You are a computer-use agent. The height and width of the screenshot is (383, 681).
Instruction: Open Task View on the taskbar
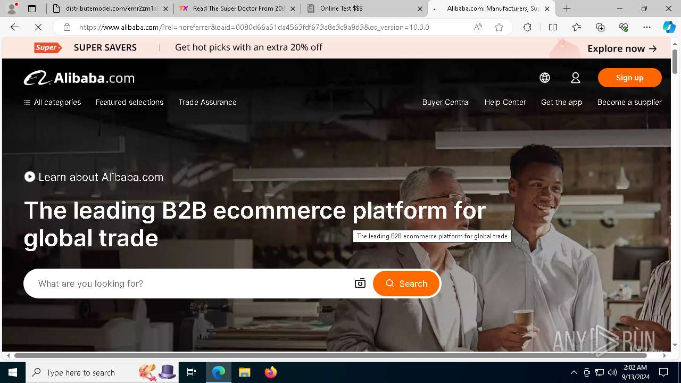(x=192, y=372)
